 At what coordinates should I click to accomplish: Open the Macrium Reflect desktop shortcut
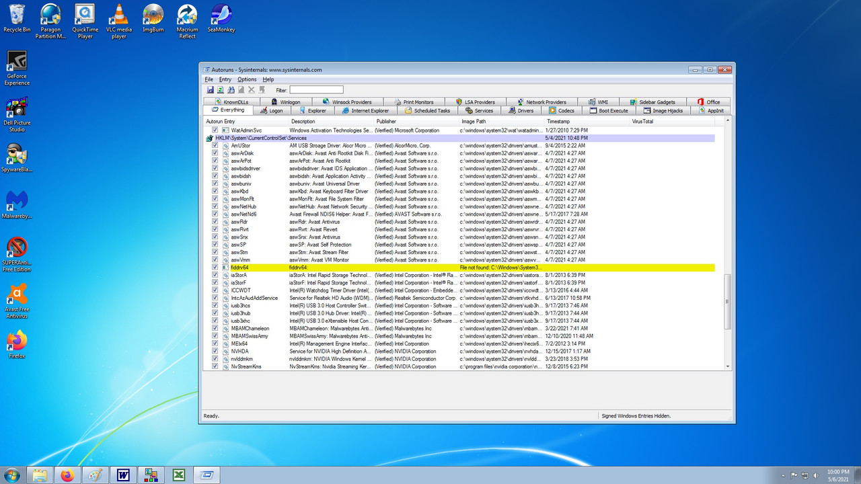[187, 21]
